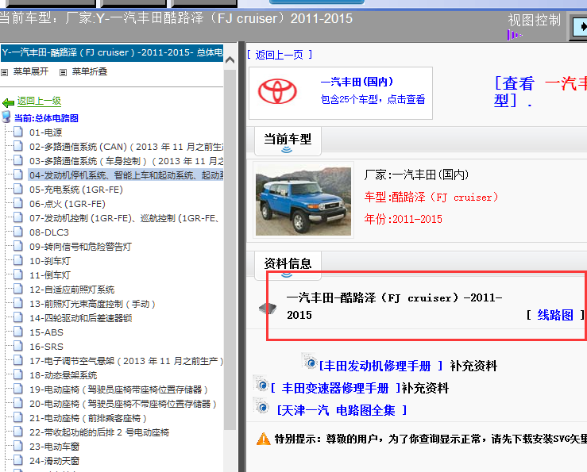This screenshot has width=587, height=472.
Task: Click 当前:总体电路图 tree root
Action: (x=46, y=118)
